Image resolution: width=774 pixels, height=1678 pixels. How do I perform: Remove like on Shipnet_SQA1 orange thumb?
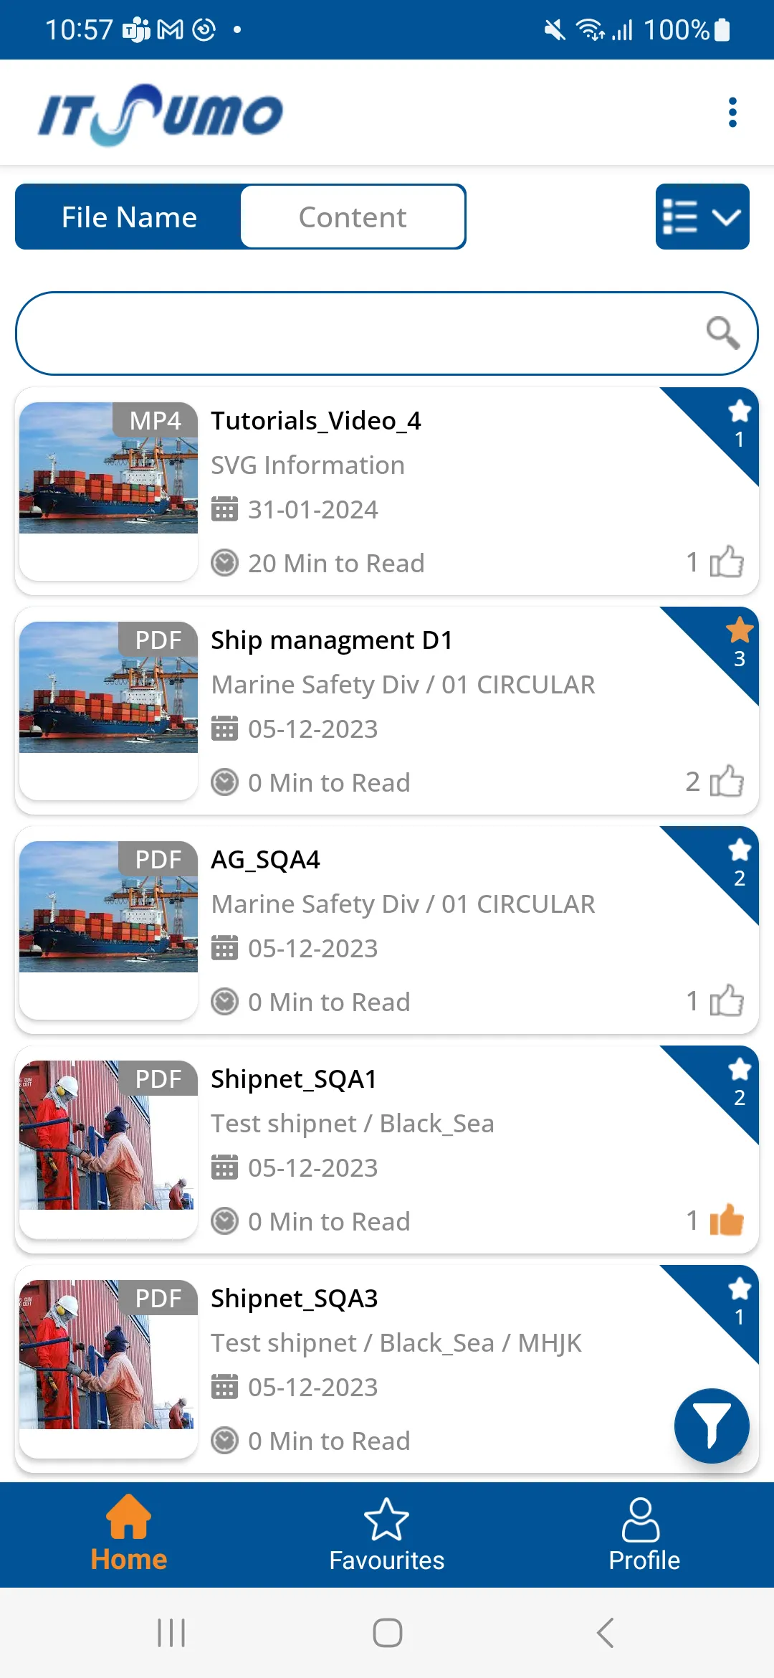pyautogui.click(x=727, y=1220)
